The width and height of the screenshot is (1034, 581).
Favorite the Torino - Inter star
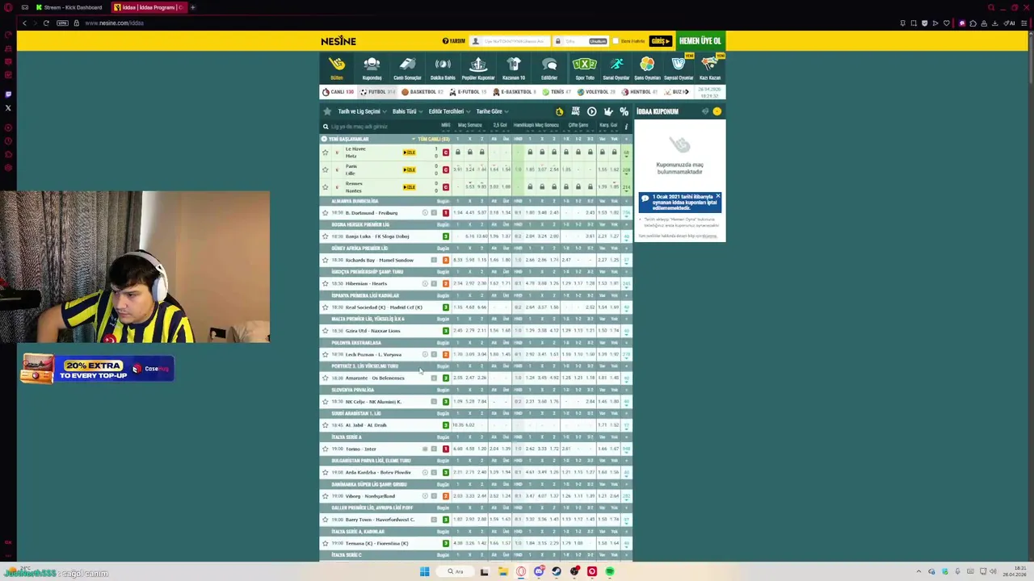(x=326, y=449)
